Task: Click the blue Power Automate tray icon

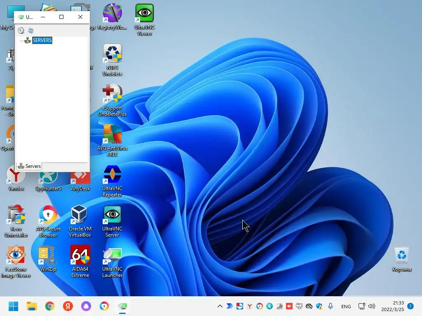Action: (x=230, y=306)
